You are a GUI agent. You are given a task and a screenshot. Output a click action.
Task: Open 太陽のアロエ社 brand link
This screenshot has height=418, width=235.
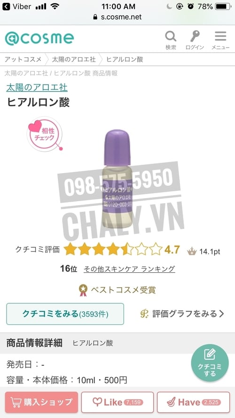coord(37,87)
